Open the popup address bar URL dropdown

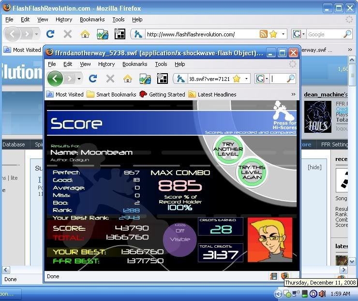pos(246,79)
